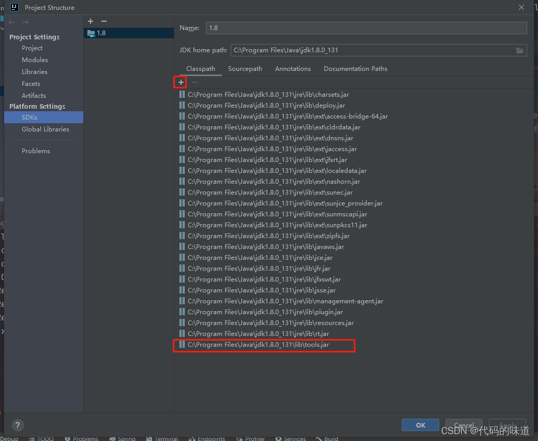
Task: Open folder browser for JDK home path
Action: point(520,50)
